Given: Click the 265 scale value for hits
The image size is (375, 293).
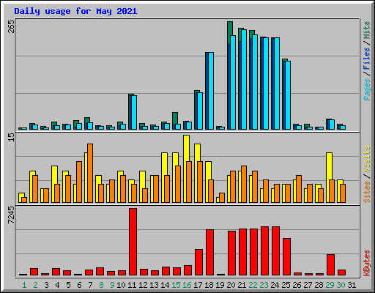Looking at the screenshot, I should click(x=11, y=26).
